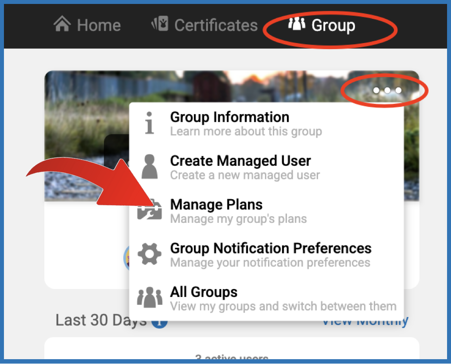Viewport: 451px width, 364px height.
Task: Click the Certificates badge icon
Action: coord(160,25)
